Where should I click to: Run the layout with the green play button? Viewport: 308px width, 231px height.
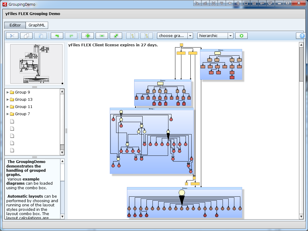(x=241, y=36)
